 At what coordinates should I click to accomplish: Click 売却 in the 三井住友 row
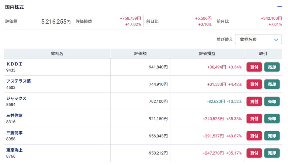pos(272,119)
